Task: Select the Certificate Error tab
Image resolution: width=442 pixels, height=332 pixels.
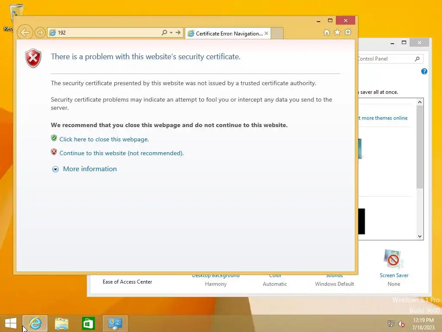Action: click(228, 34)
